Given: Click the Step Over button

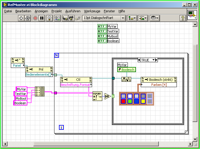Looking at the screenshot, I should point(71,18).
